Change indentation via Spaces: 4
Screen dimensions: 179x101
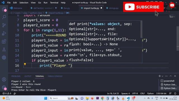click(125, 93)
